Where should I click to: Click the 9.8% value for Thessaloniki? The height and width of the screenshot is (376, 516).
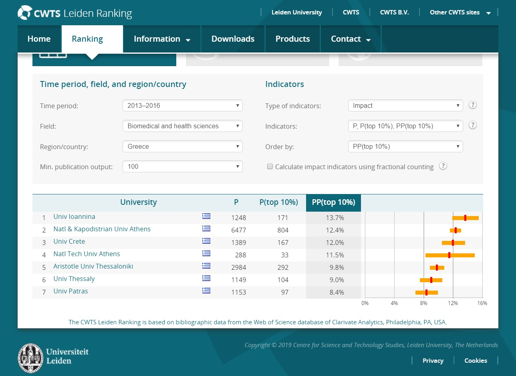pos(337,267)
